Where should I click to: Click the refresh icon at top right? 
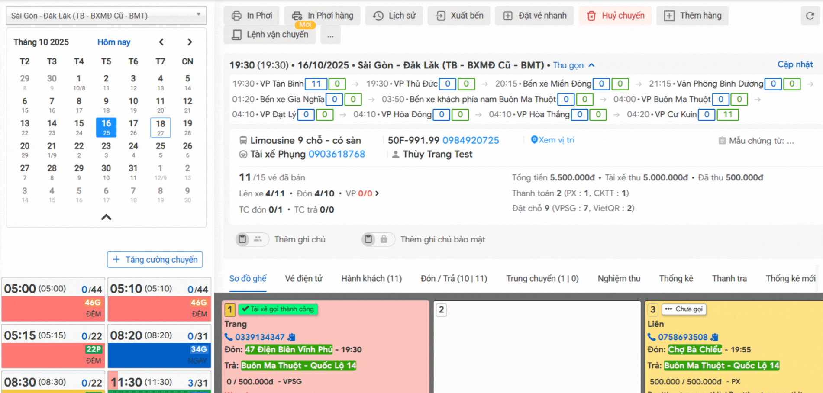pyautogui.click(x=810, y=16)
